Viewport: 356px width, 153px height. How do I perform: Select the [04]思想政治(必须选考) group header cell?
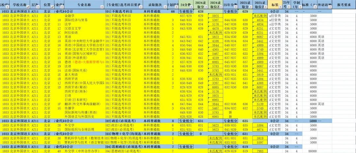click(124, 147)
